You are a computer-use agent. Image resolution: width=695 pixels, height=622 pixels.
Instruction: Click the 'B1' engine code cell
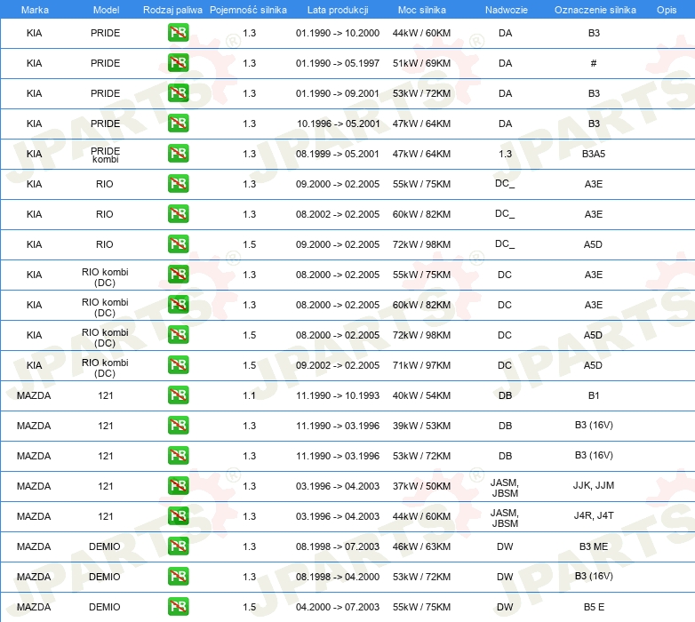pos(594,395)
